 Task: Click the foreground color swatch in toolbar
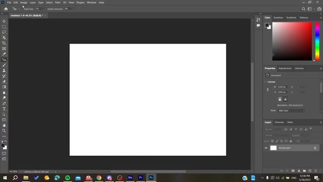tap(3, 146)
